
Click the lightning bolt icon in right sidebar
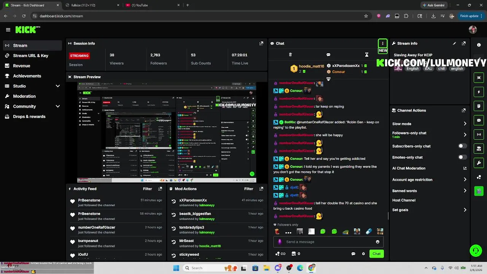[479, 92]
